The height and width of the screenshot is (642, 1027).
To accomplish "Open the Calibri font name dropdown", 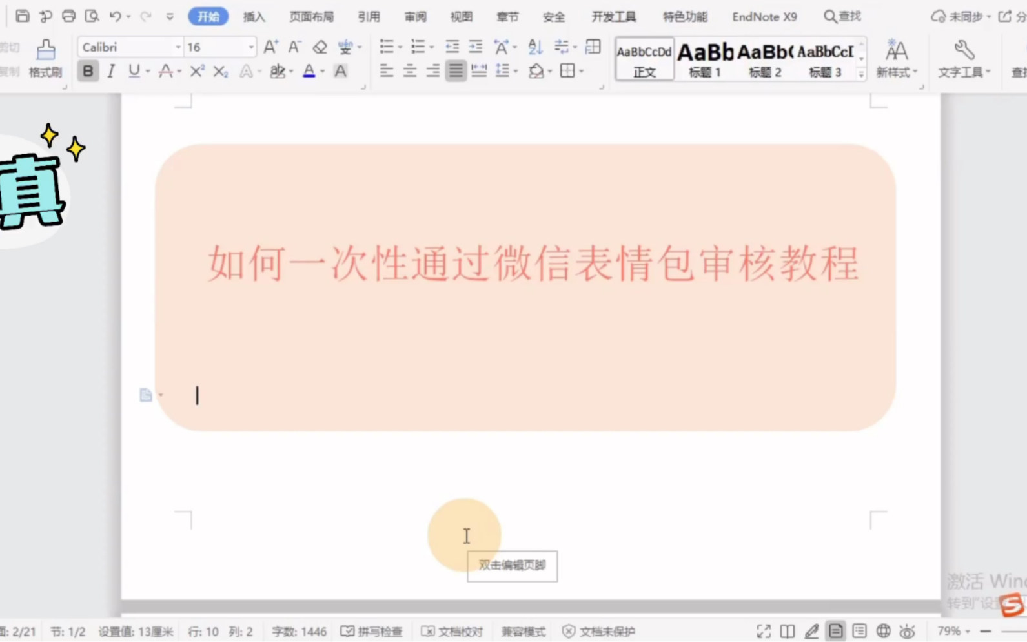I will [178, 47].
